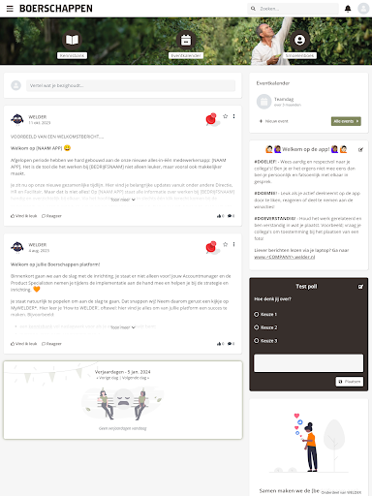Open three-dot menu of first WELDER post
The width and height of the screenshot is (372, 496).
pos(233,116)
